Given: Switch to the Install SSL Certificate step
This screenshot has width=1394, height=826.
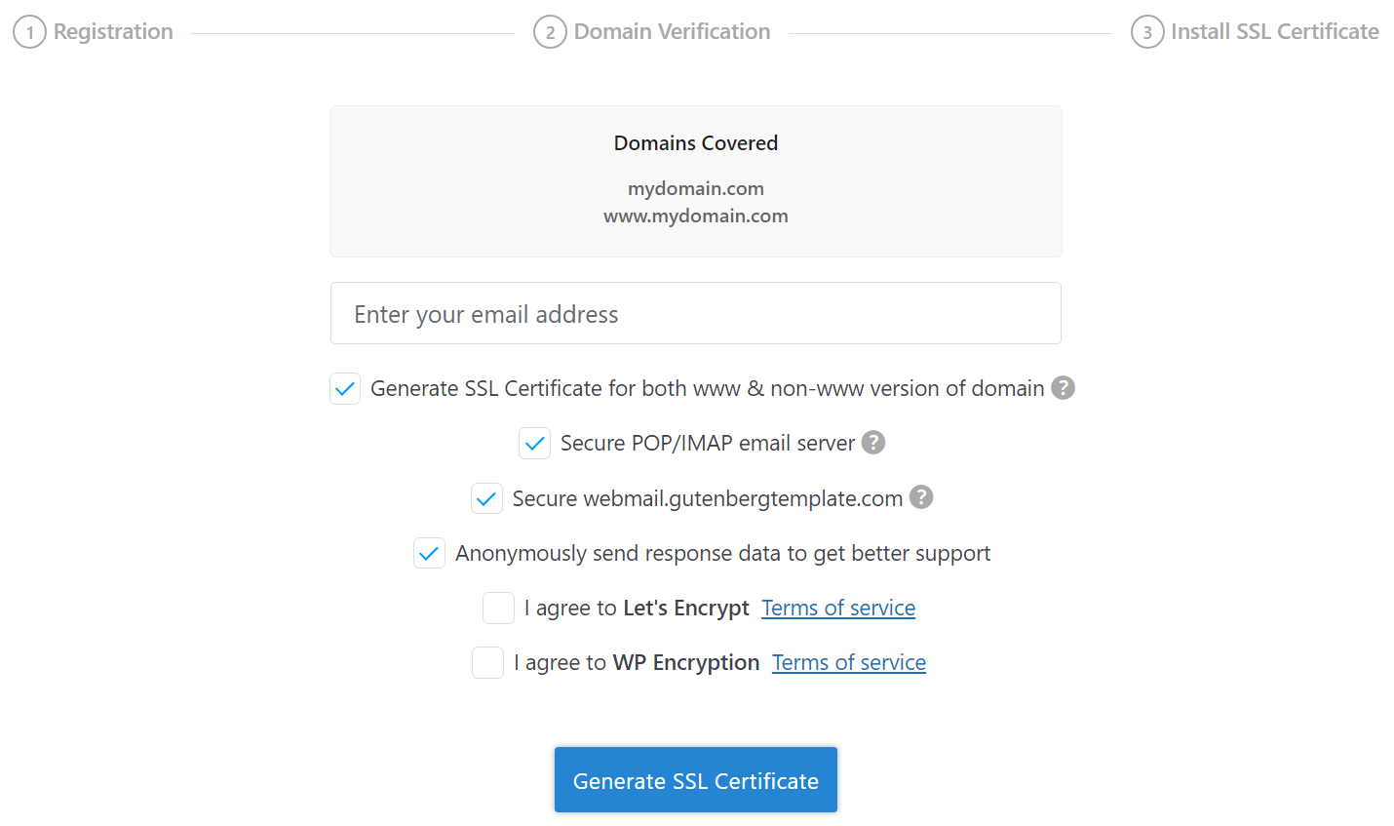Looking at the screenshot, I should [x=1274, y=31].
